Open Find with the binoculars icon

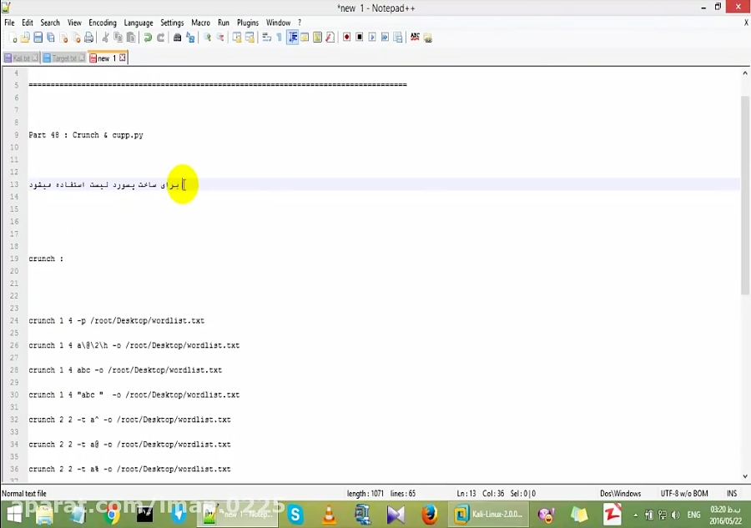[x=177, y=38]
